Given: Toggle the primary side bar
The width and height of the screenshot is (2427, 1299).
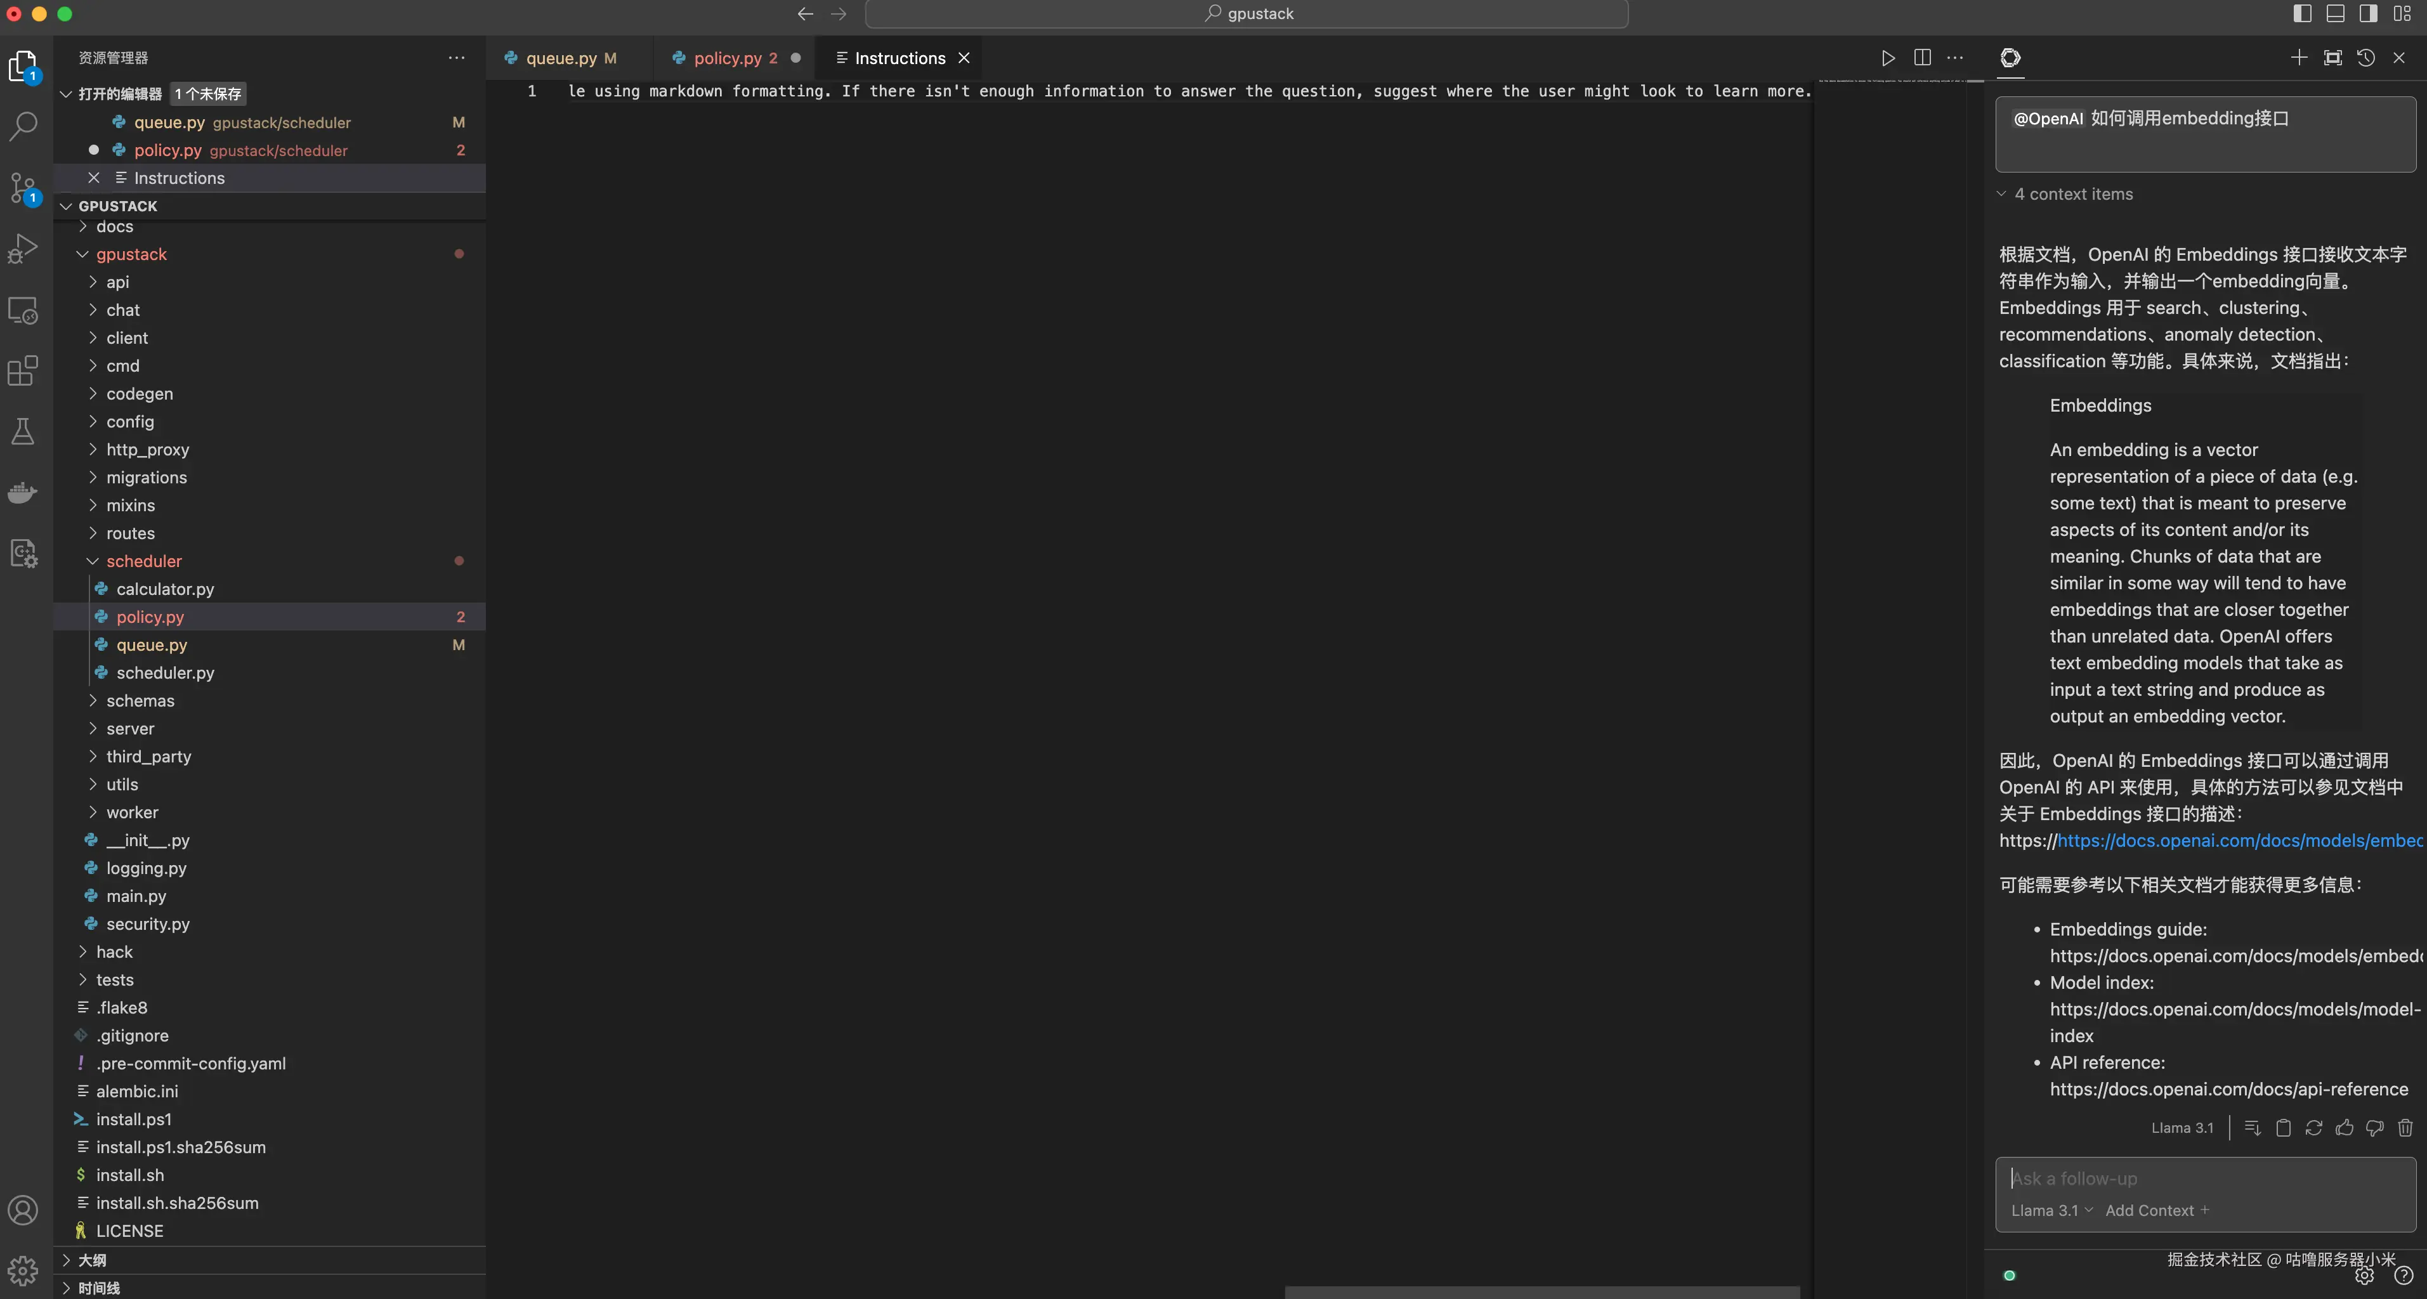Looking at the screenshot, I should (x=2303, y=13).
